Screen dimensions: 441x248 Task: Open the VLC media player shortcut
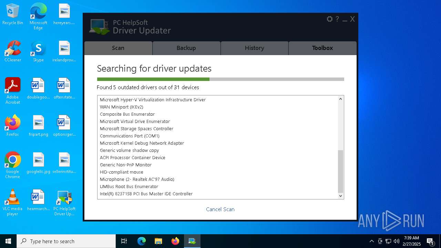pyautogui.click(x=13, y=203)
